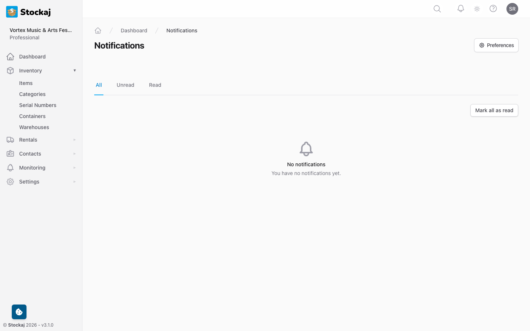
Task: Toggle the light/dark theme sun icon
Action: tap(477, 9)
